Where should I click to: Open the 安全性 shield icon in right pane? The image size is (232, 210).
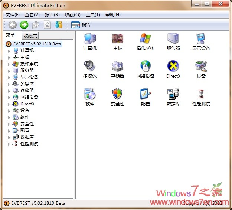click(x=117, y=94)
